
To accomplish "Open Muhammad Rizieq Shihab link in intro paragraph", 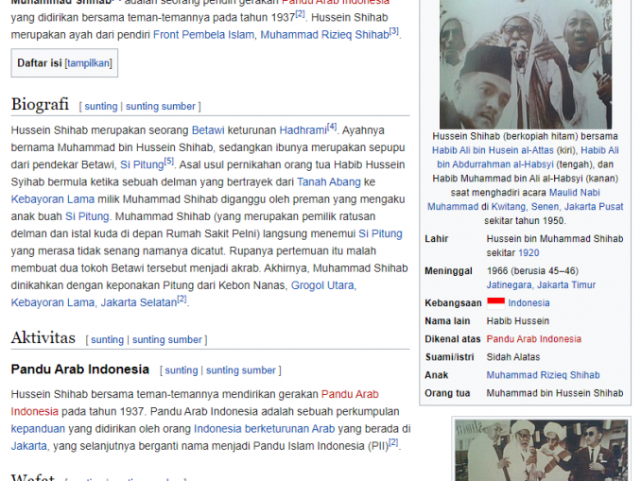I will [324, 35].
